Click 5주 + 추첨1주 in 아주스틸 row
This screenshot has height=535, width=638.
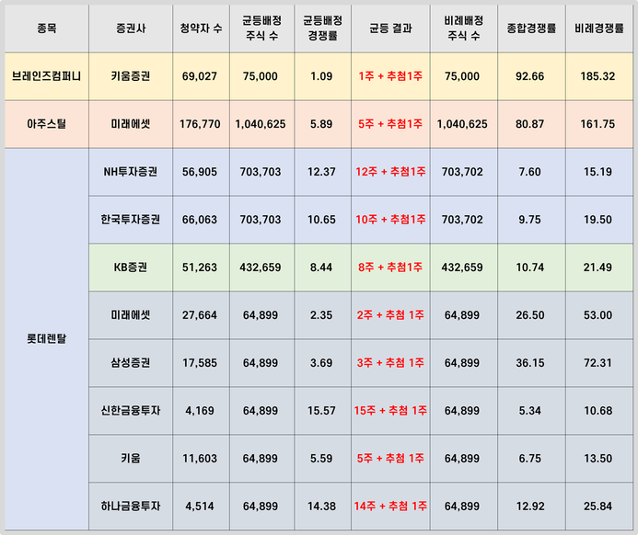(x=390, y=124)
